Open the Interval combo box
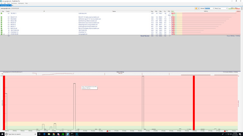The image size is (243, 136). point(209,8)
